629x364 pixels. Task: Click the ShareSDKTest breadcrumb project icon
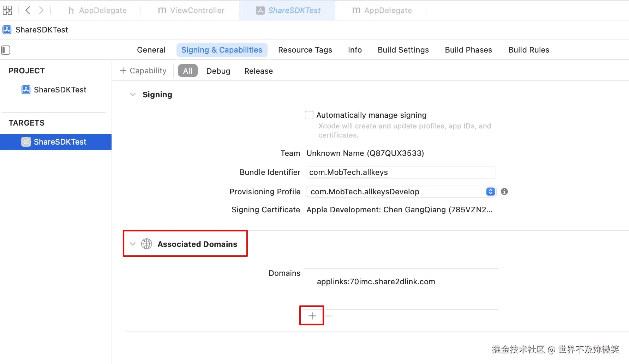tap(7, 30)
